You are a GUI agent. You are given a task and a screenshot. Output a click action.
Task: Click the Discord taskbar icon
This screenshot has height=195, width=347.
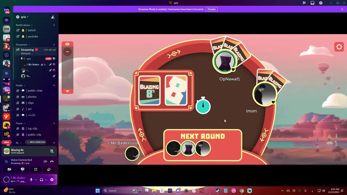tap(178, 191)
